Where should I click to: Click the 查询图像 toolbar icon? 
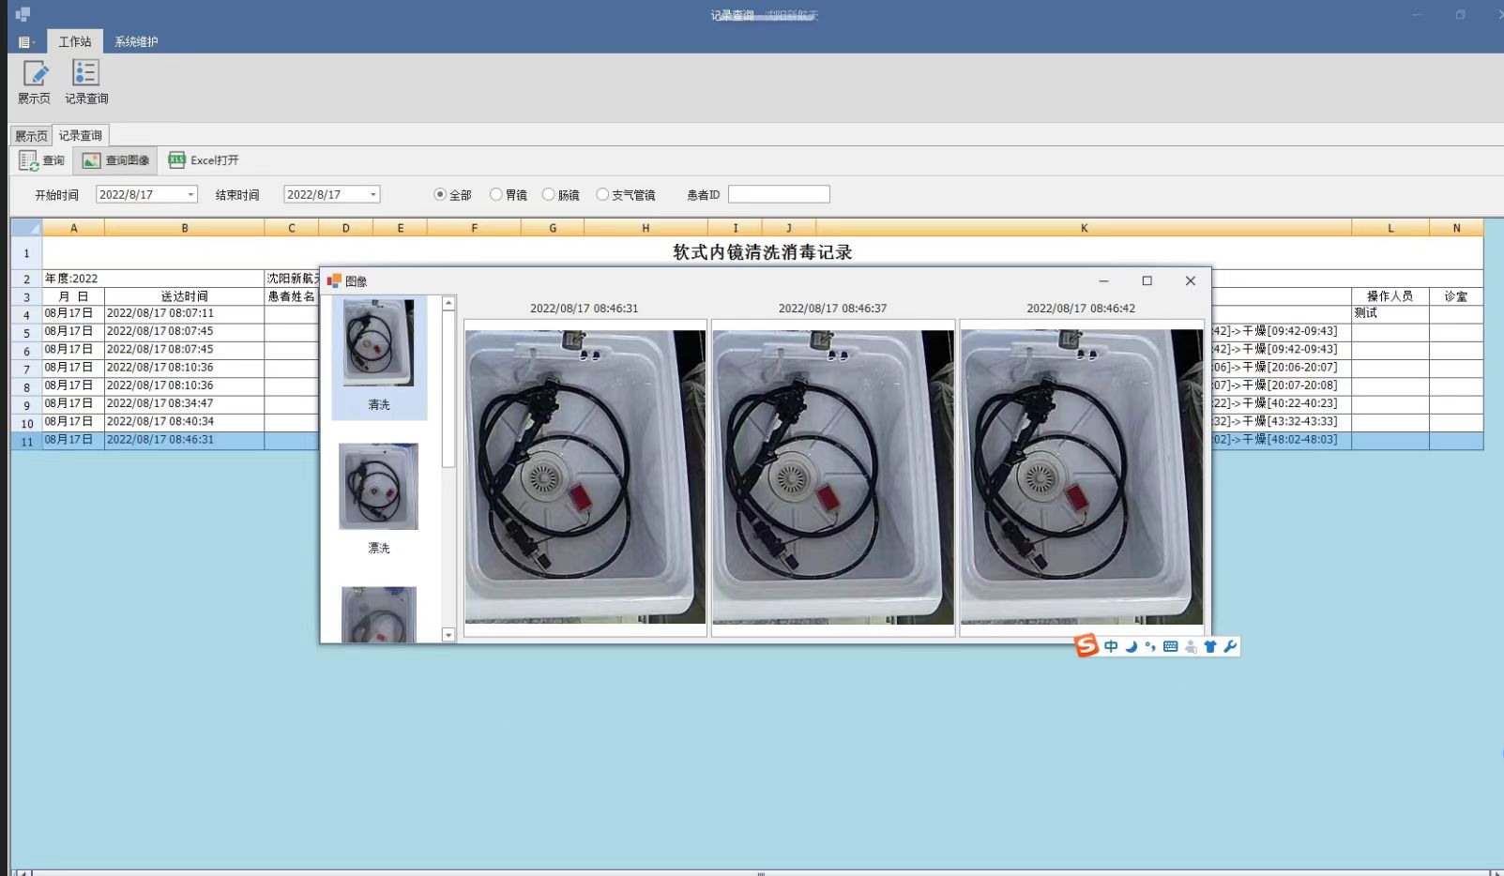pos(91,160)
